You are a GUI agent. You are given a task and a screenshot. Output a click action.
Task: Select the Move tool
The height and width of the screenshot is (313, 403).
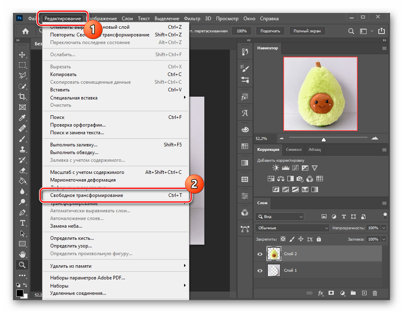22,55
